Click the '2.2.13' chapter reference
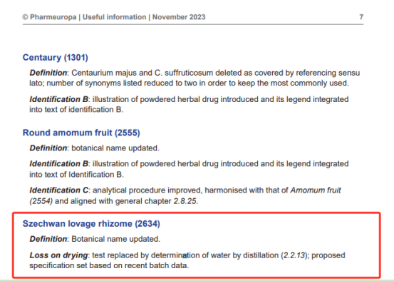This screenshot has height=281, width=394. tap(294, 255)
